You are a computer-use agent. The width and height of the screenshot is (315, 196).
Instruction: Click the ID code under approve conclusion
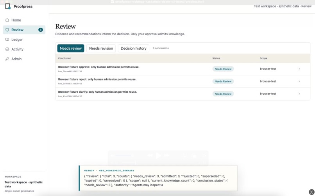coord(70,71)
